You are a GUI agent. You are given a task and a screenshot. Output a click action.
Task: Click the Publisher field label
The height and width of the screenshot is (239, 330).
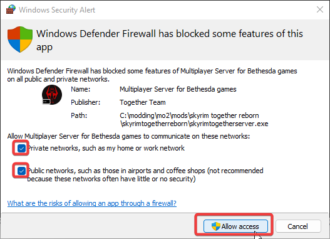click(x=85, y=102)
